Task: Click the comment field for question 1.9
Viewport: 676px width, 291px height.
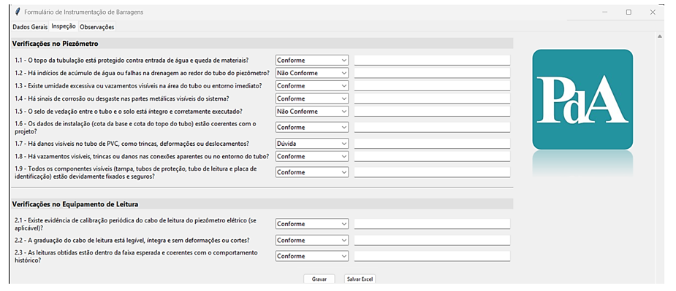Action: tap(432, 172)
